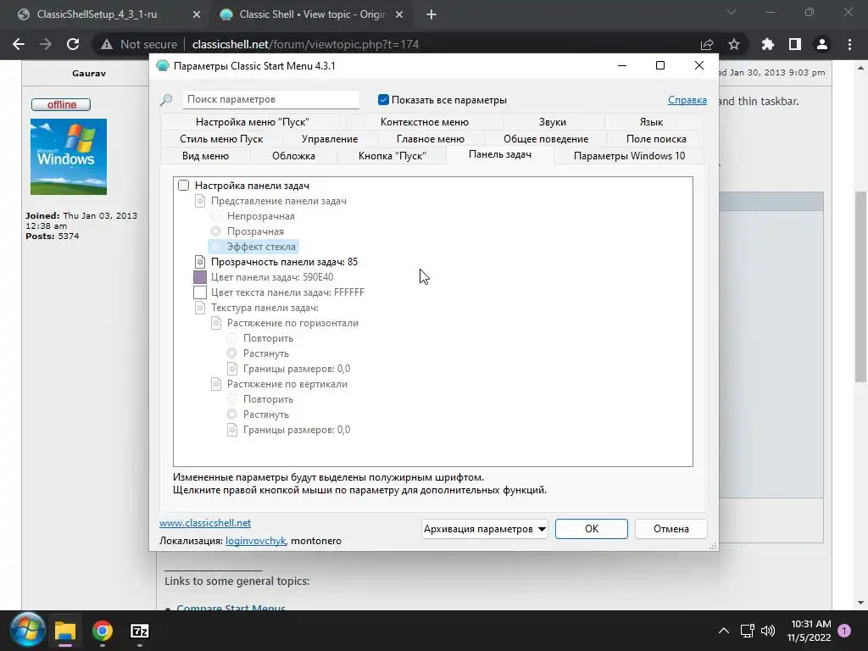Click Поиск параметров search field
The height and width of the screenshot is (651, 868).
click(270, 100)
